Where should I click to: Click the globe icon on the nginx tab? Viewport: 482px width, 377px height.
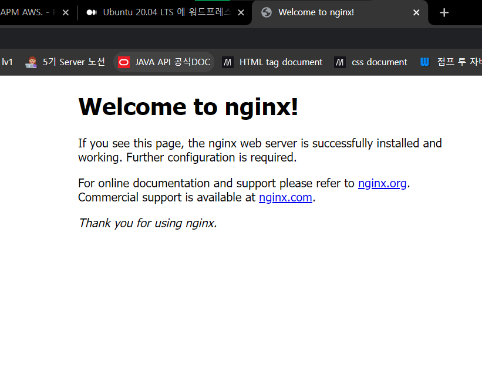267,12
